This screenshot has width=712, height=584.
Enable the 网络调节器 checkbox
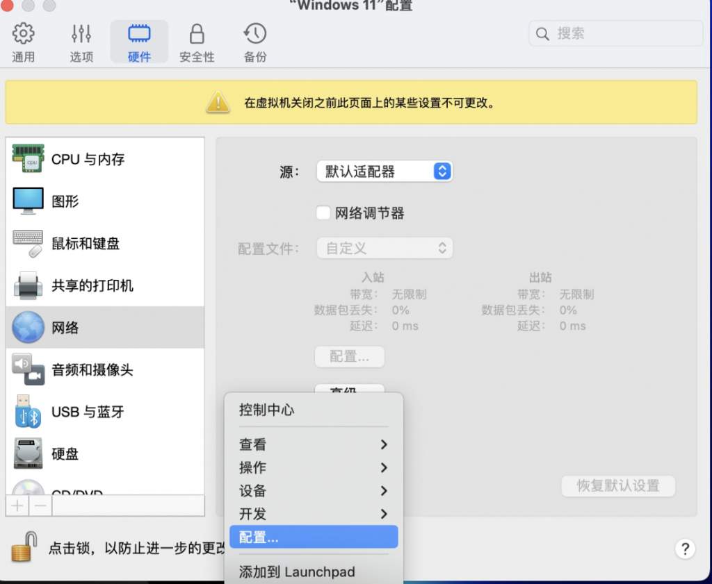[323, 213]
